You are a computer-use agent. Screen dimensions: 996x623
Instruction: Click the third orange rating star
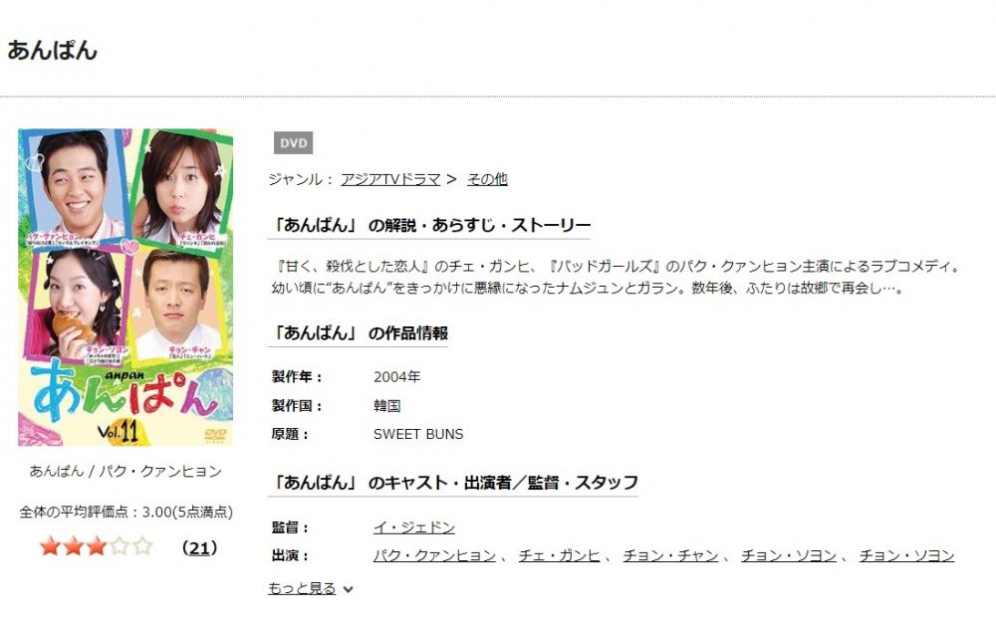click(97, 546)
